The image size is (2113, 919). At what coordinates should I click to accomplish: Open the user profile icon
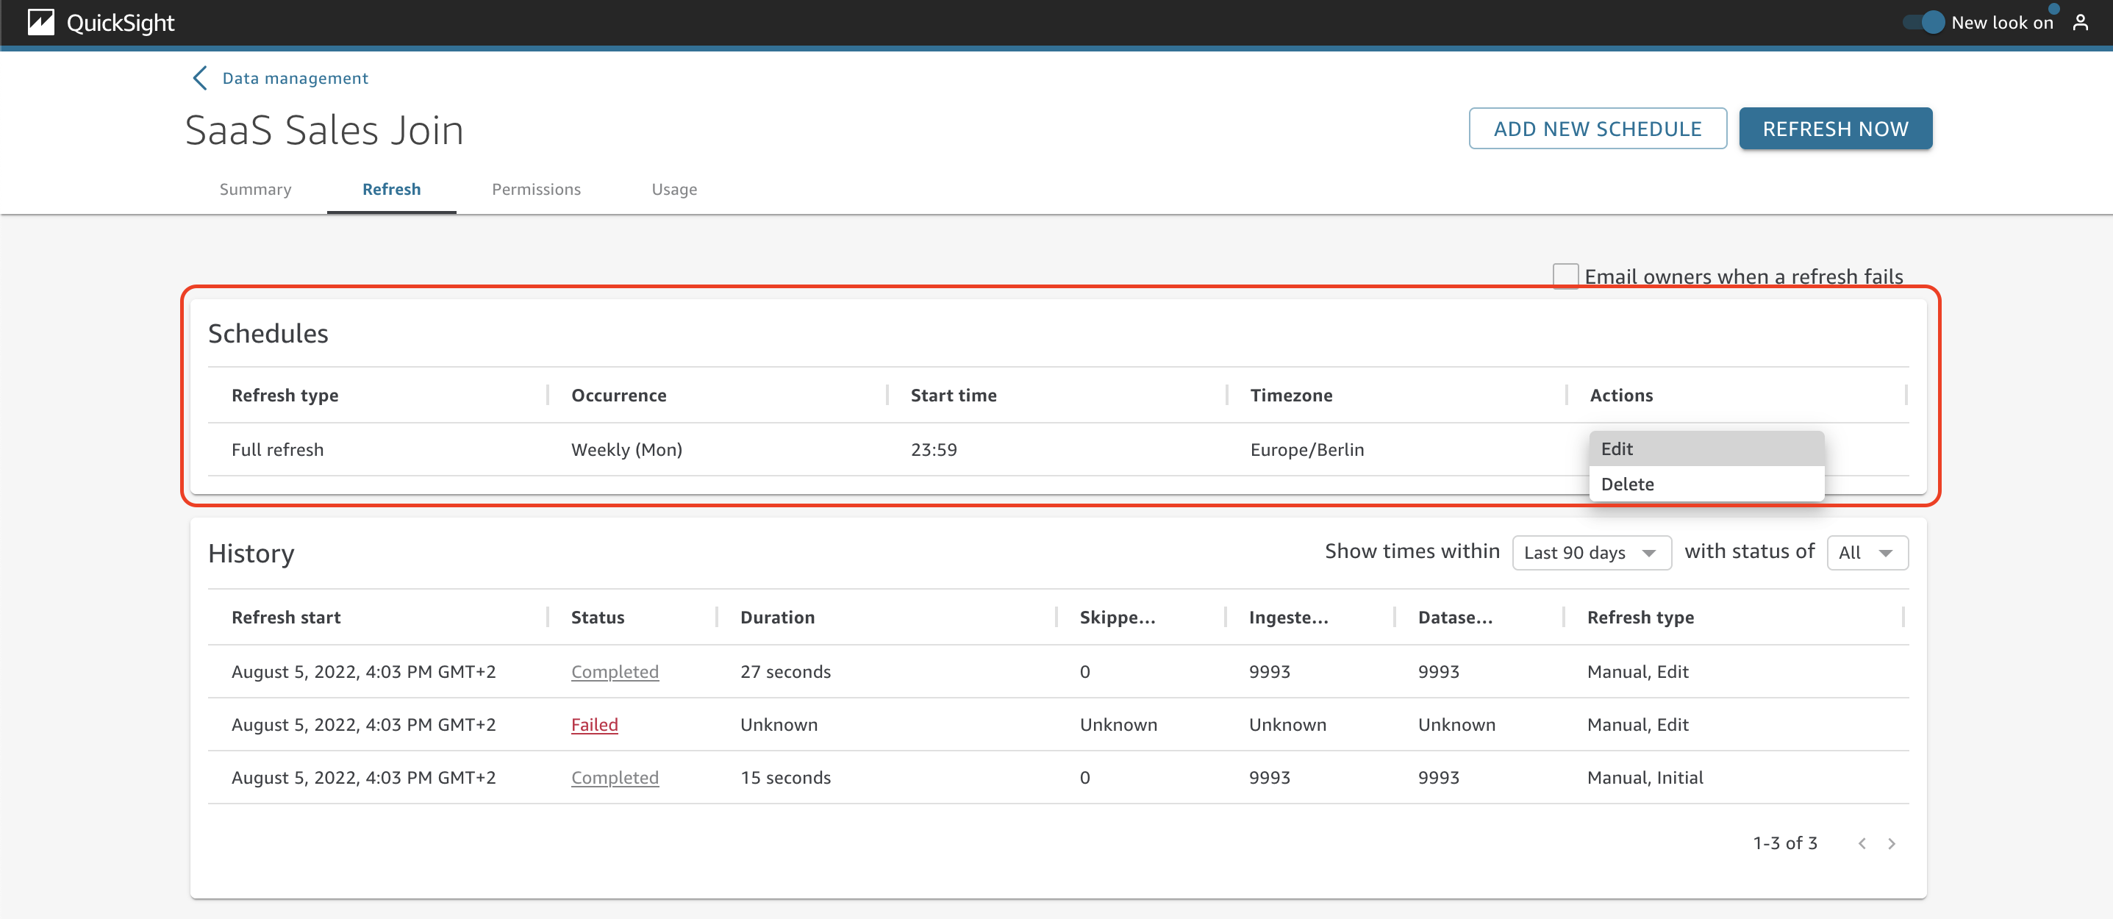point(2080,22)
